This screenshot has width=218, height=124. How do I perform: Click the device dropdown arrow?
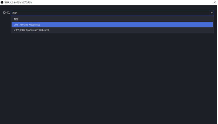point(211,13)
